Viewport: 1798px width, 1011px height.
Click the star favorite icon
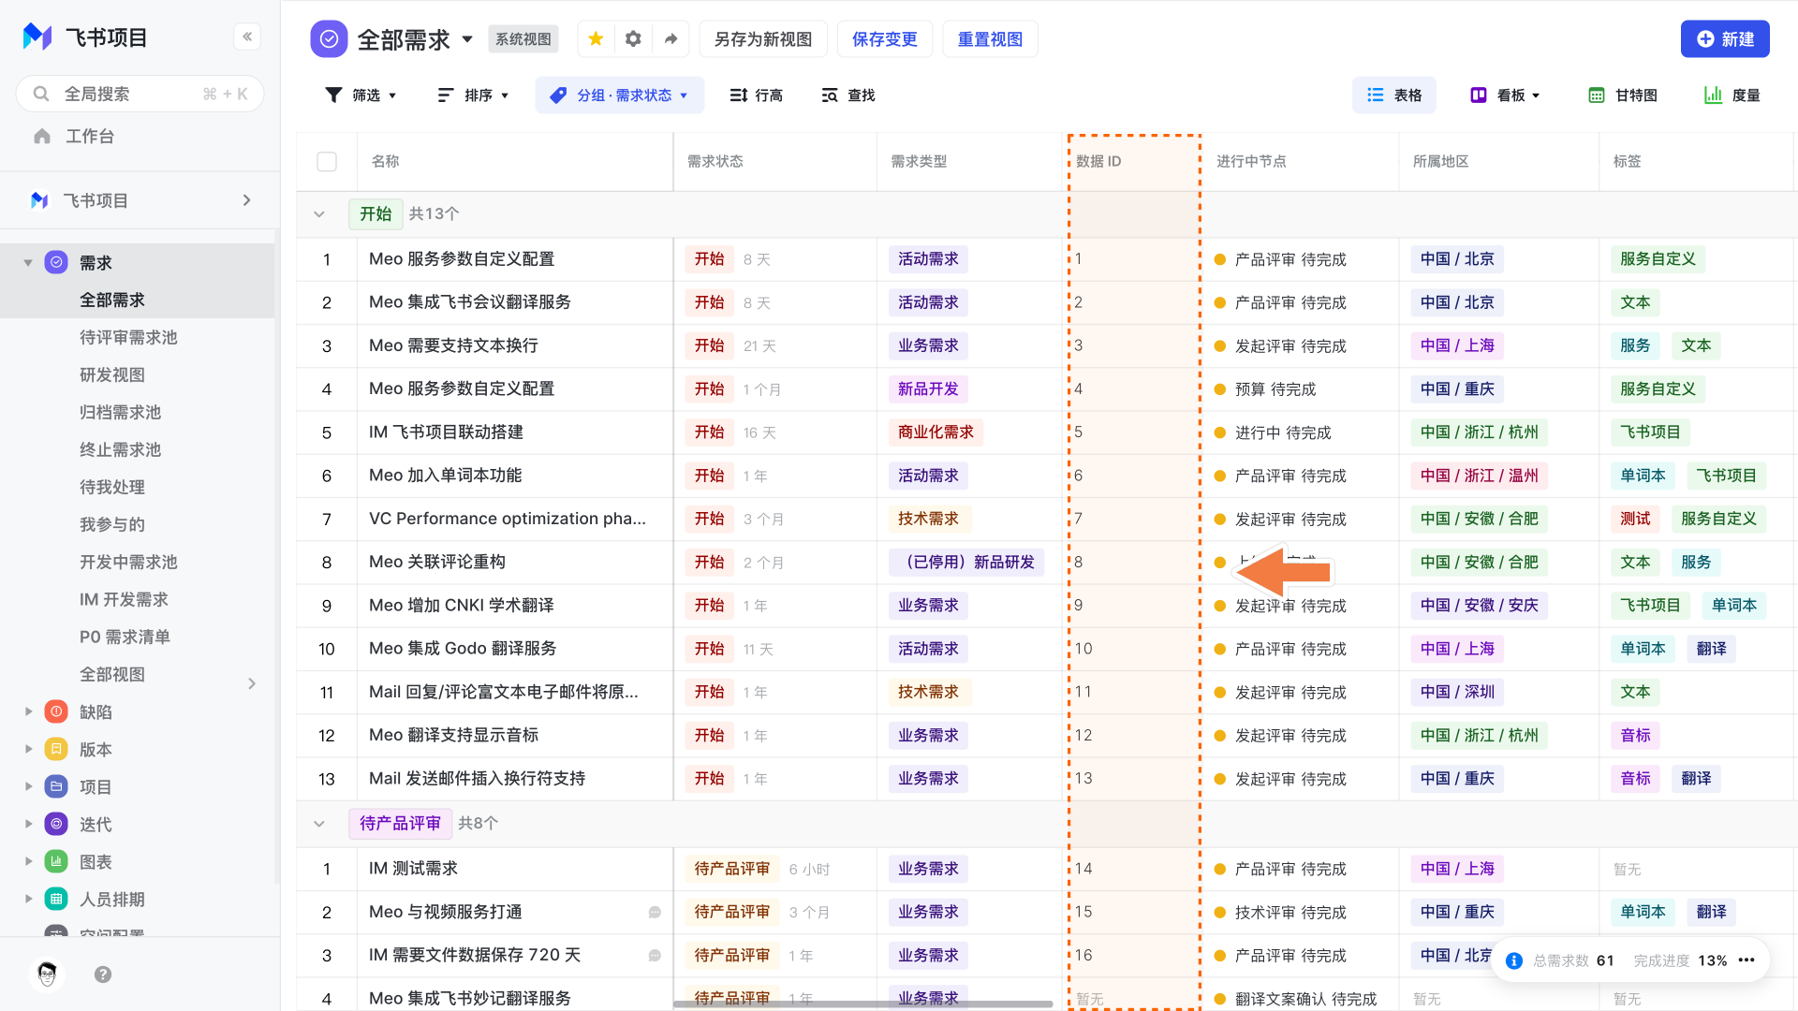pos(596,39)
